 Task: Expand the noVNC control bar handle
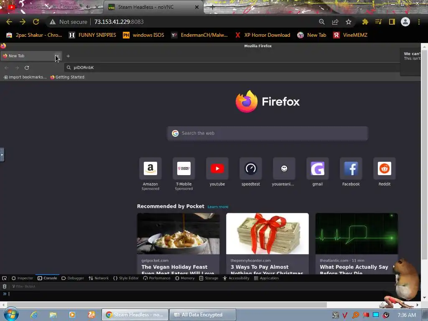point(2,155)
